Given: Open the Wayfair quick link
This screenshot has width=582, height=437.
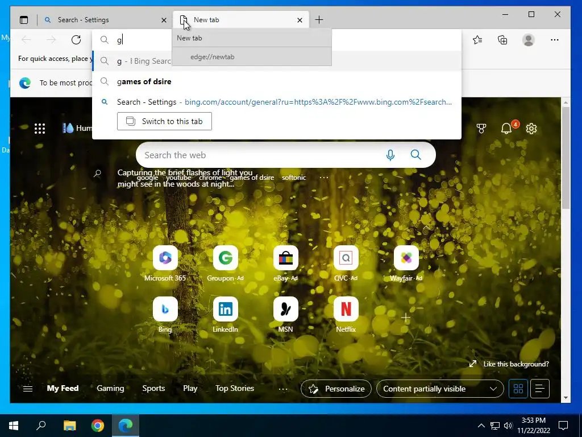Looking at the screenshot, I should [406, 263].
